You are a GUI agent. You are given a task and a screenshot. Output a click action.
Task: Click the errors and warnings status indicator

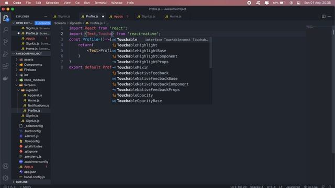point(9,187)
